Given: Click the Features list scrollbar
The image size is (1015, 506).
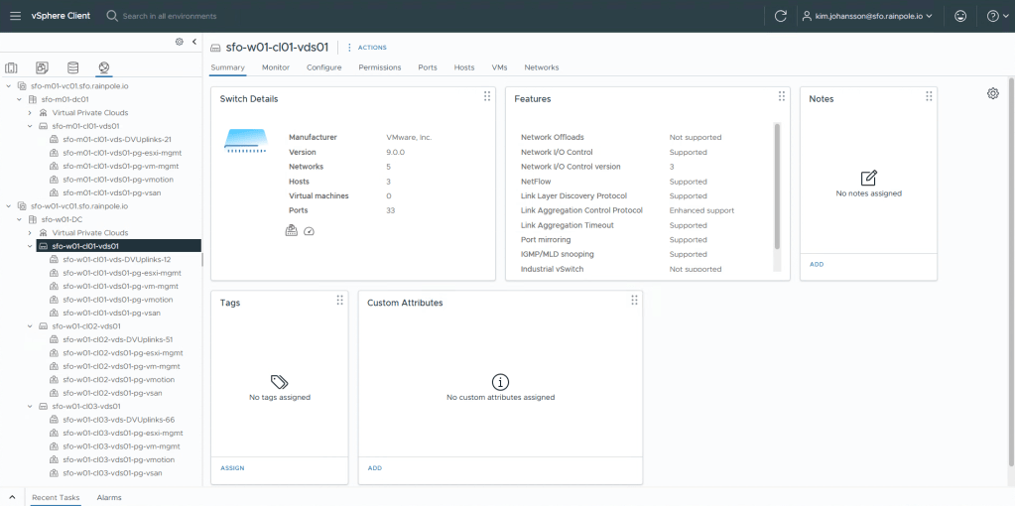Looking at the screenshot, I should pyautogui.click(x=777, y=187).
